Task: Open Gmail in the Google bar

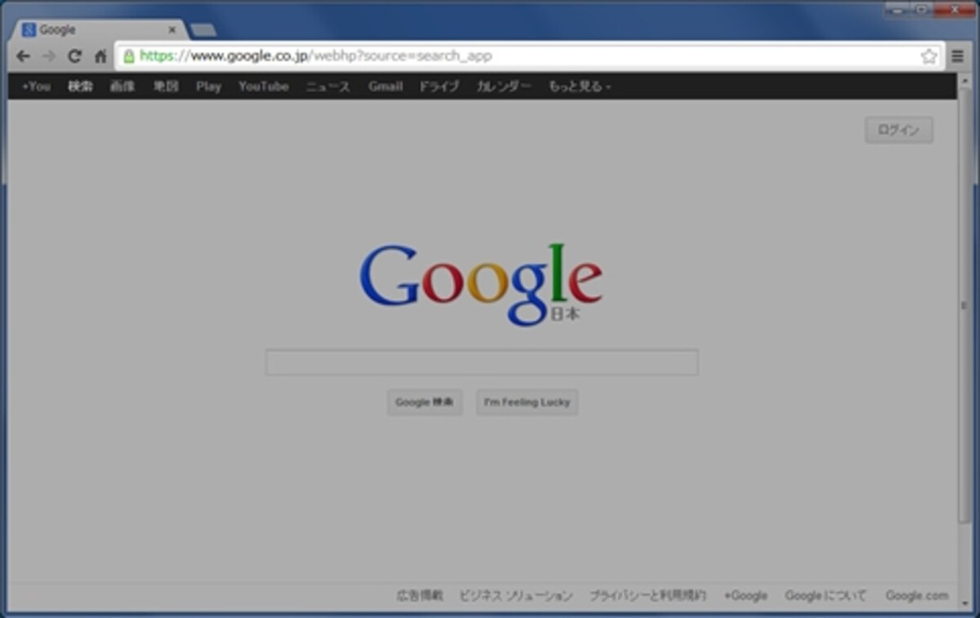Action: point(385,87)
